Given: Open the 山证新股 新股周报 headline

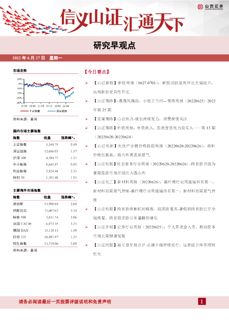Looking at the screenshot, I should 153,87.
